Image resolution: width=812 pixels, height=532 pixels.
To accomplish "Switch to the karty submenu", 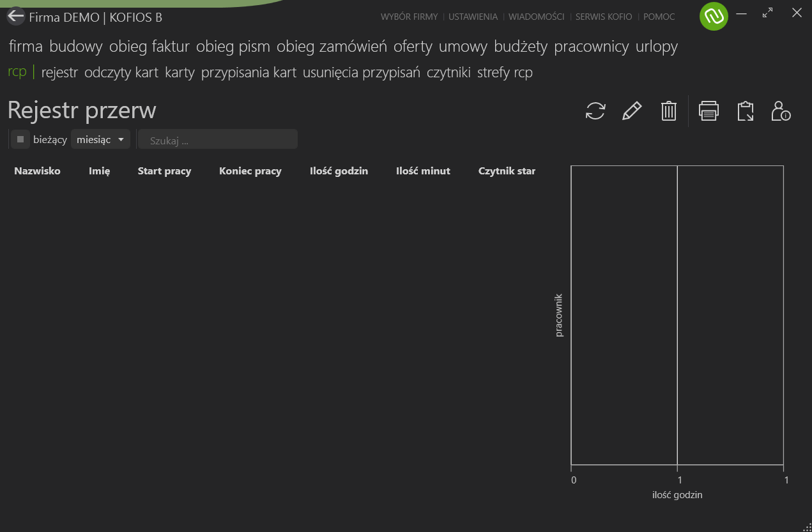I will coord(180,73).
